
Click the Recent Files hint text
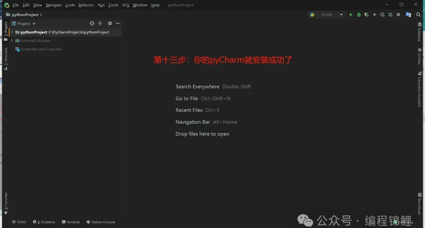click(189, 110)
